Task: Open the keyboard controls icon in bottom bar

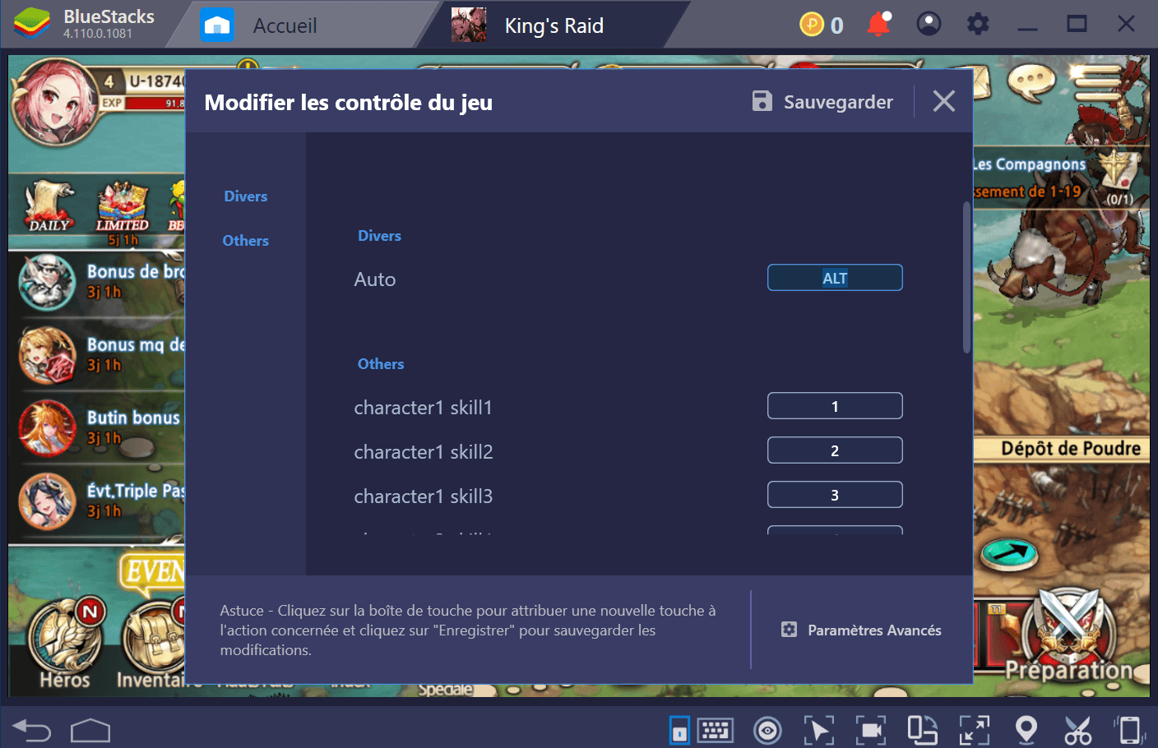Action: (x=715, y=729)
